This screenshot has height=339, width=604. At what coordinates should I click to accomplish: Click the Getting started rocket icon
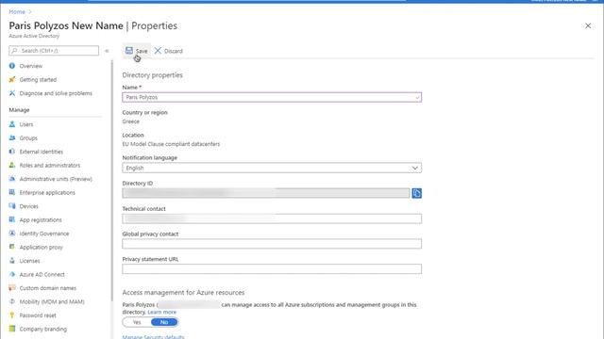(12, 79)
